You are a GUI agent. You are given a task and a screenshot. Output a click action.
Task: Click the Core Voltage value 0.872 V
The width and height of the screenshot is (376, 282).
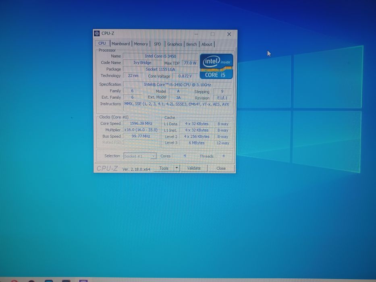point(185,76)
